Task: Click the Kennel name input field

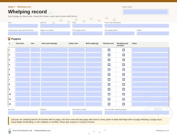Action: [x=145, y=12]
